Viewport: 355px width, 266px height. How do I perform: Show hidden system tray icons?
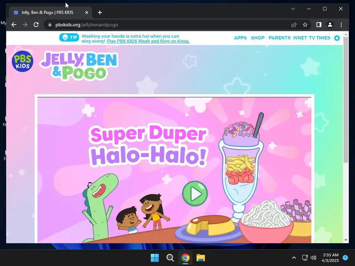point(294,258)
